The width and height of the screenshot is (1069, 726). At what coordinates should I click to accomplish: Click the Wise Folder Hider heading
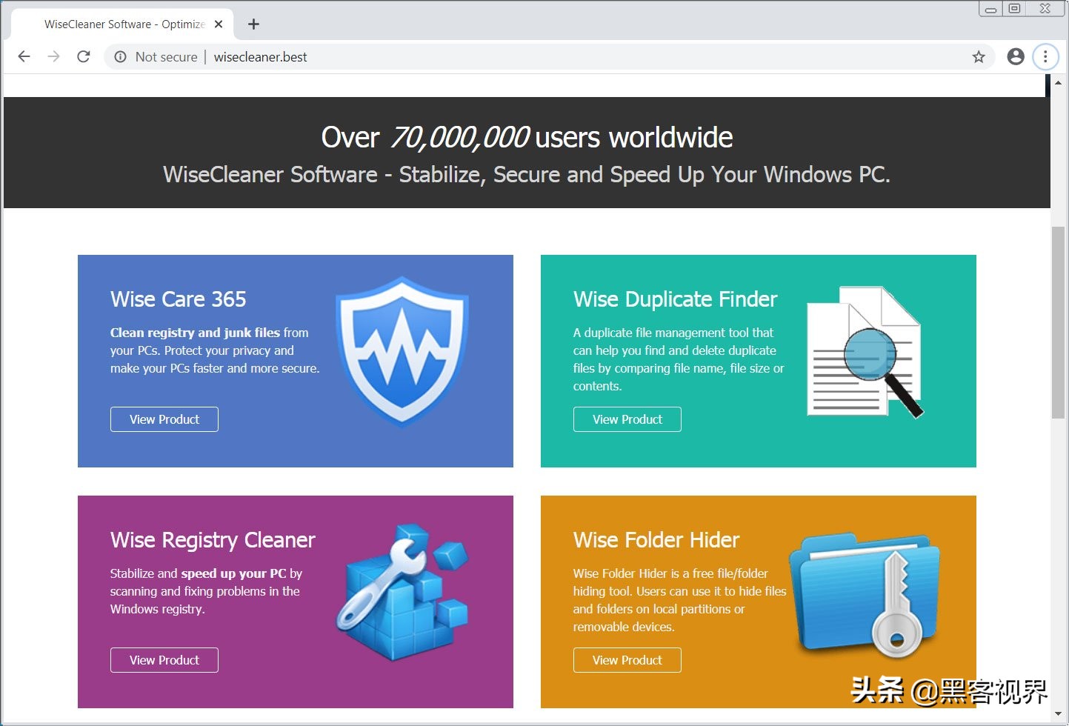(x=656, y=540)
